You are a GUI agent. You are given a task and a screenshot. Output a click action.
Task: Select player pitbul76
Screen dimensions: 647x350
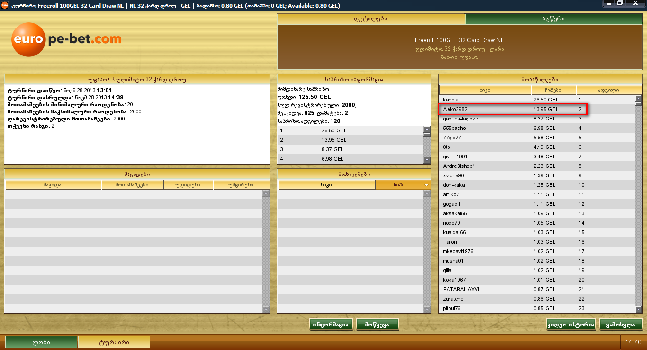point(537,308)
